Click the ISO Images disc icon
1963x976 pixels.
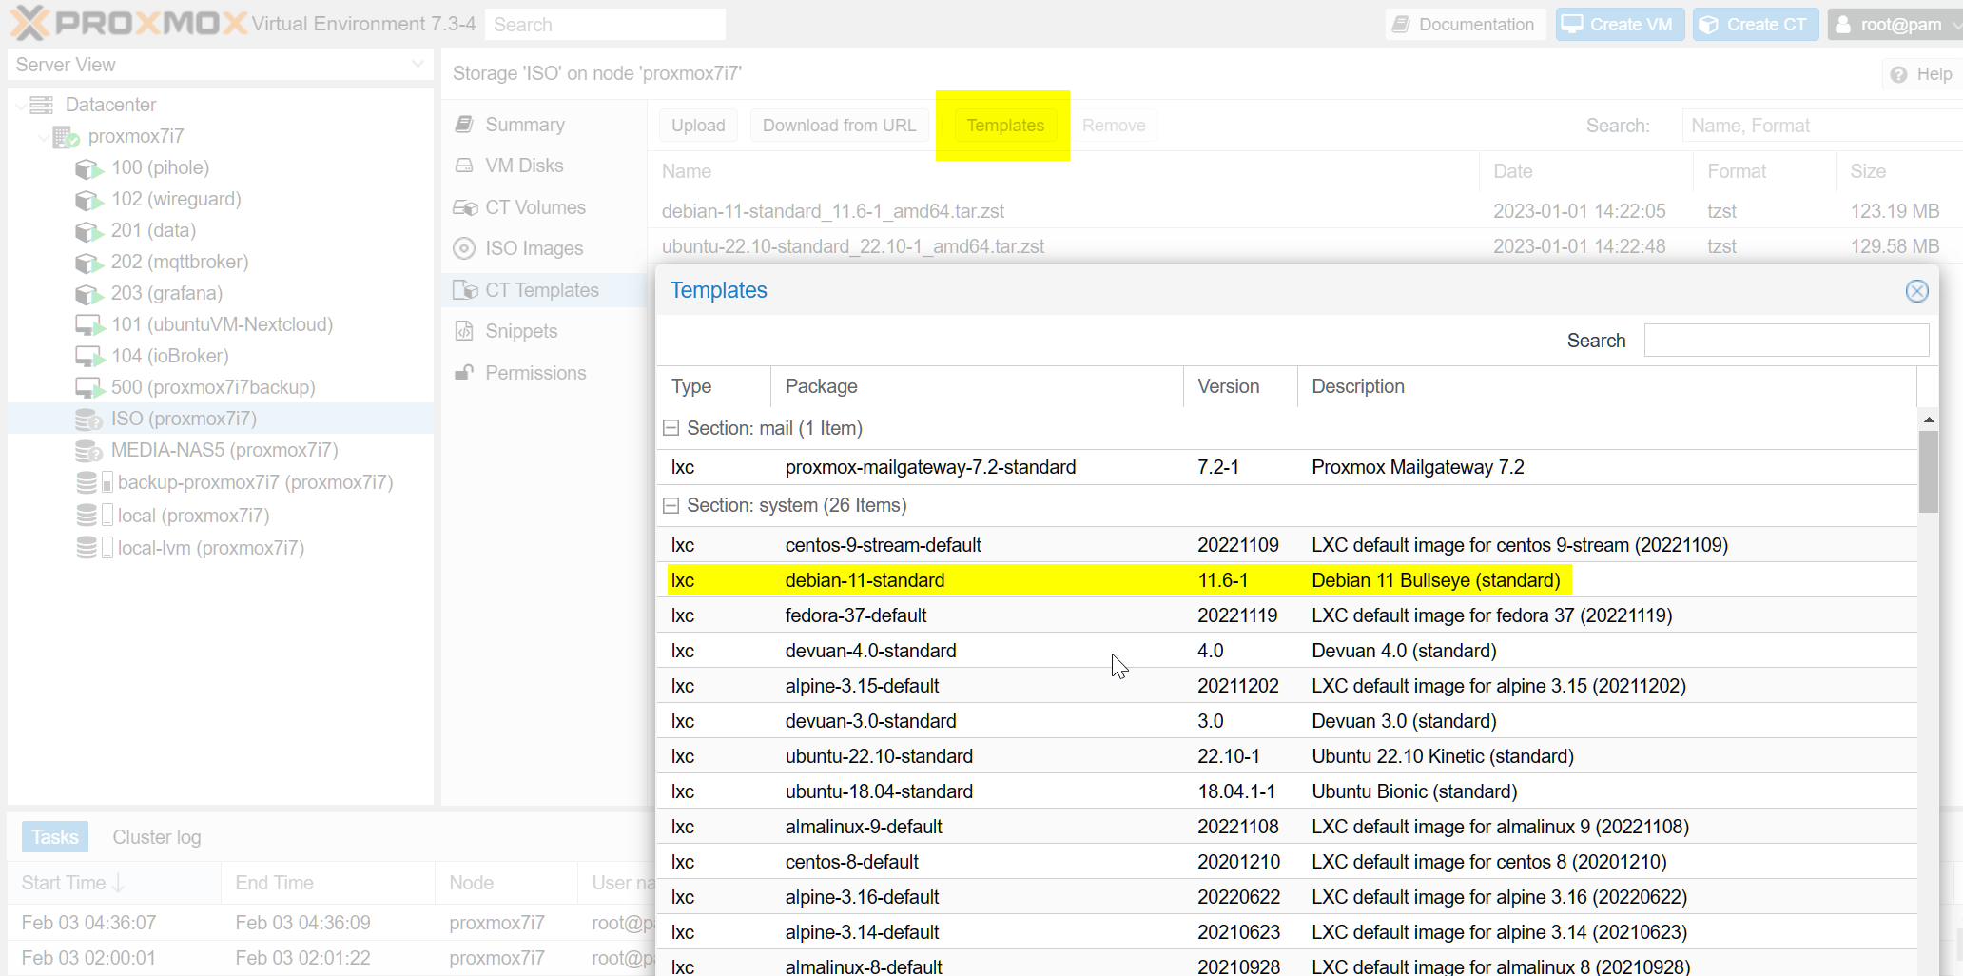point(464,248)
